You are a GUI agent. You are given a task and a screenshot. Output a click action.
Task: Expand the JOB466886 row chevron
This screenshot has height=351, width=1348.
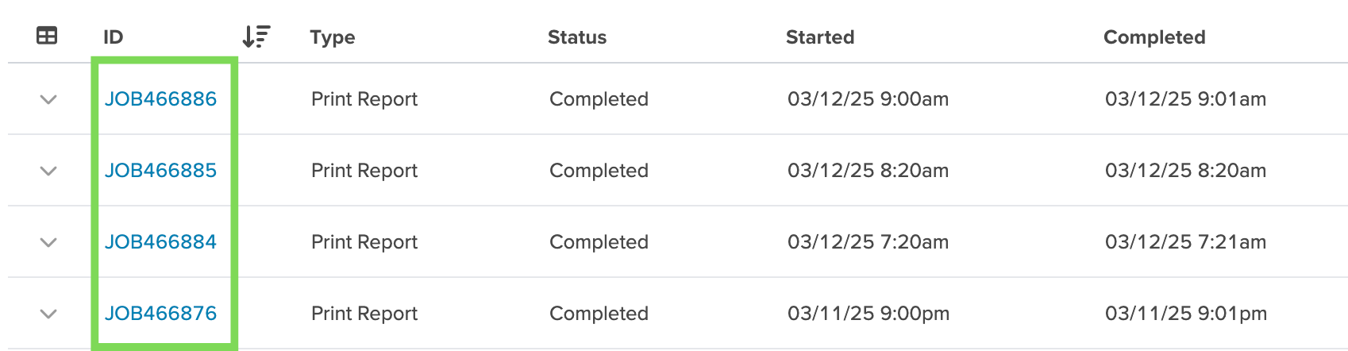point(48,99)
